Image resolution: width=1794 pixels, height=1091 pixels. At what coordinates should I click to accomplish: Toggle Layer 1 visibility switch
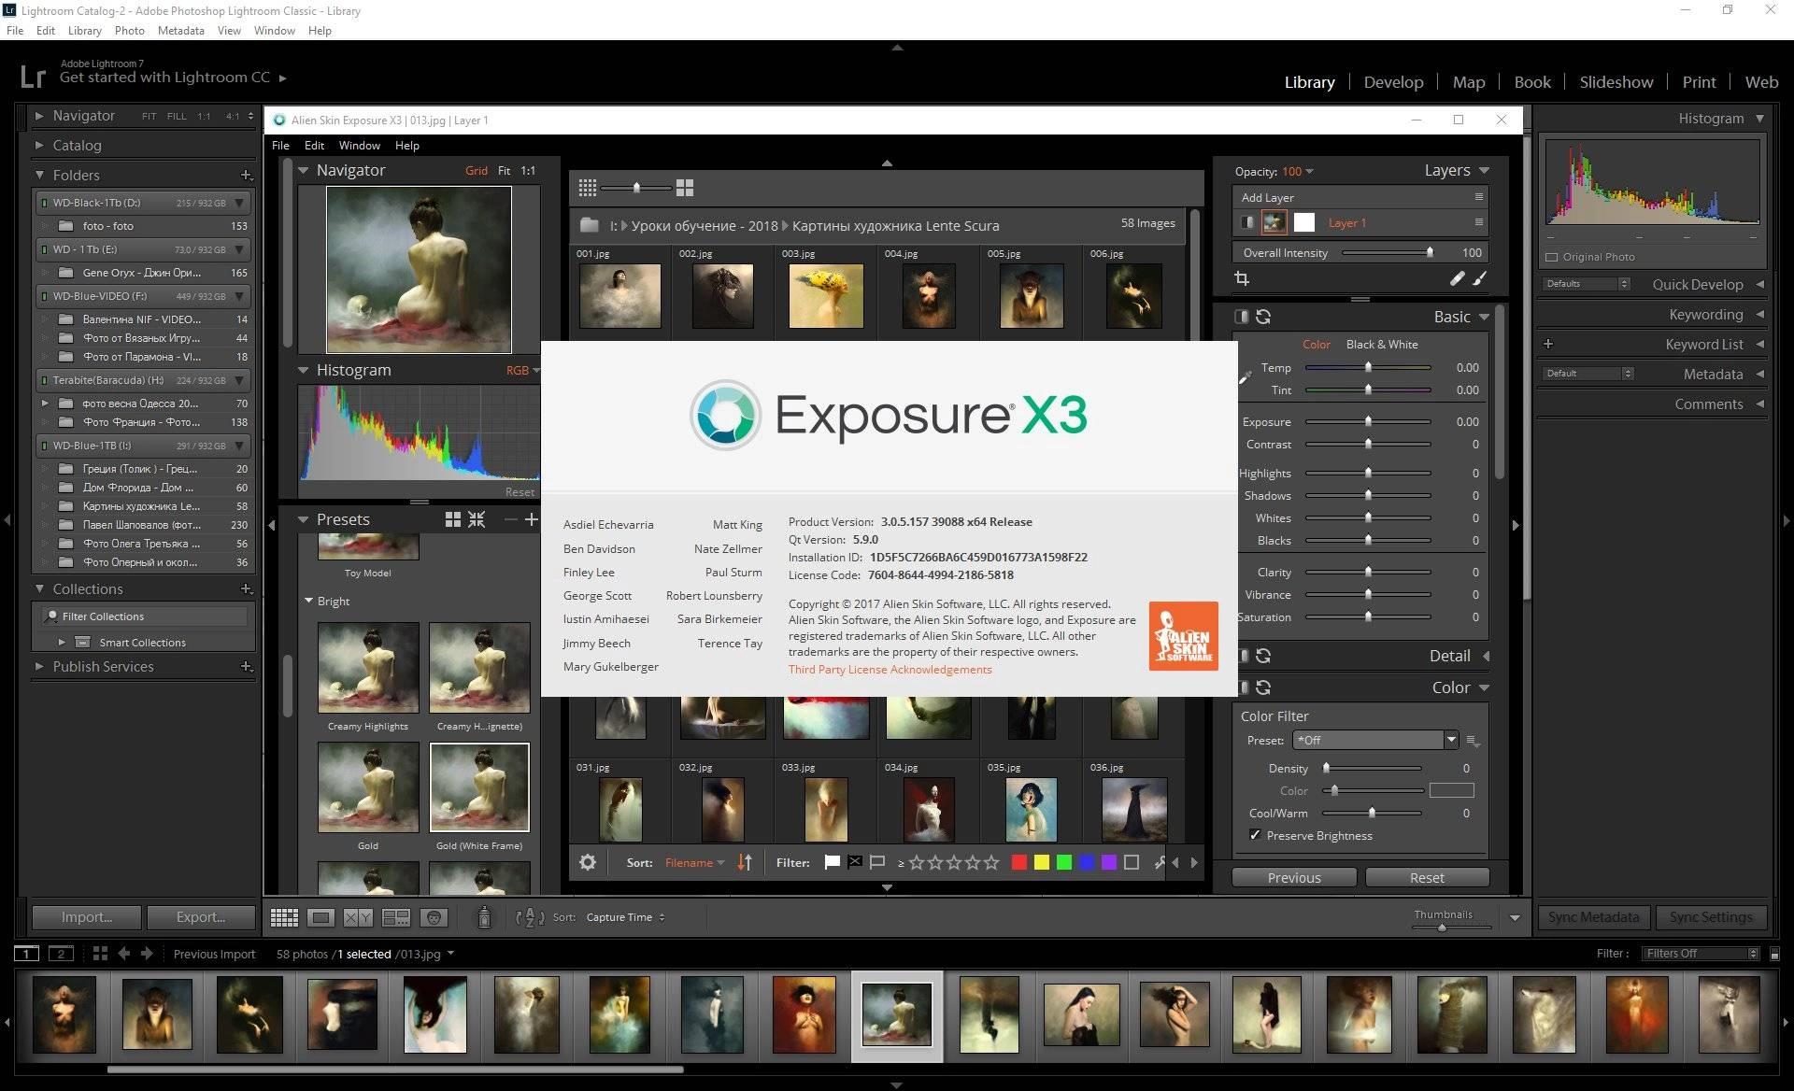(x=1246, y=222)
